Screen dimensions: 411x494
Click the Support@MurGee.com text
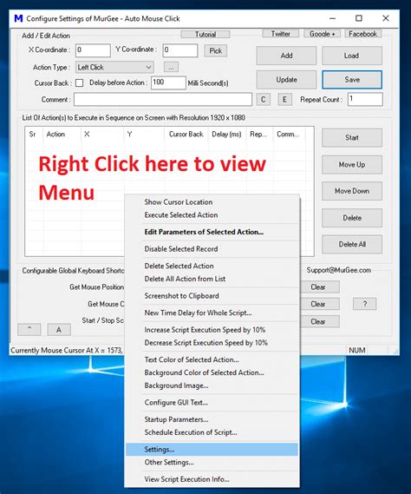[339, 270]
